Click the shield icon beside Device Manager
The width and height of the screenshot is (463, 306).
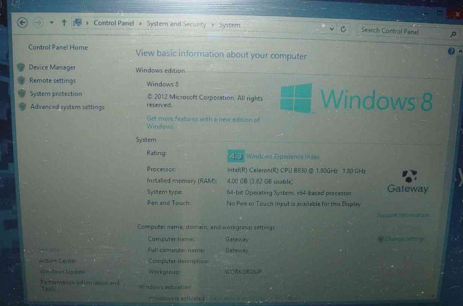[21, 67]
